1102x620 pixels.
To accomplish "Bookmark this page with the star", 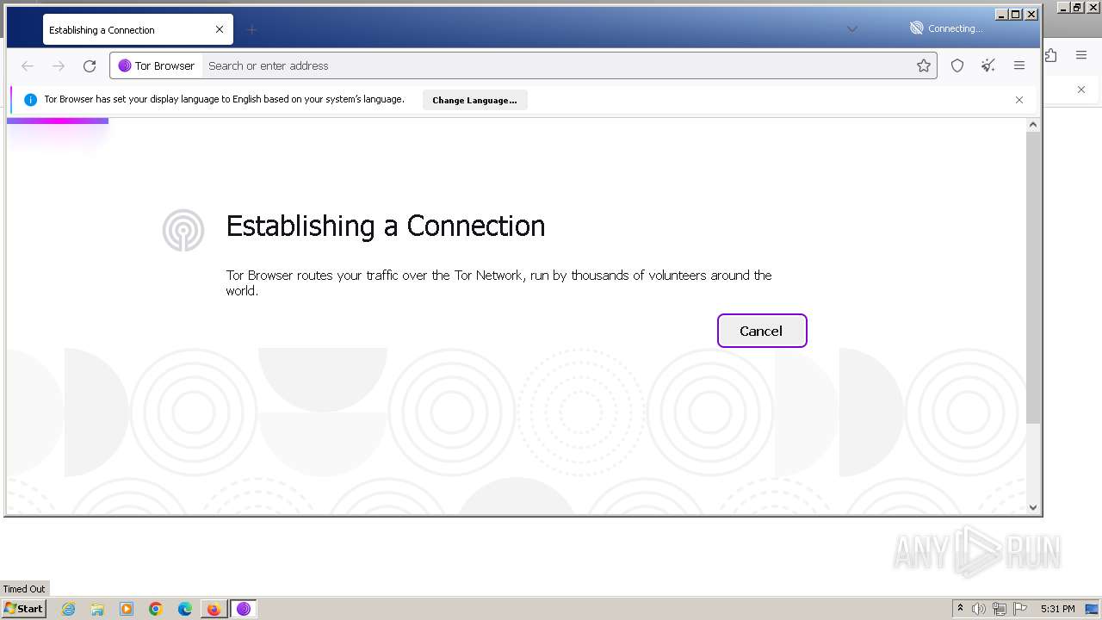I will 924,65.
